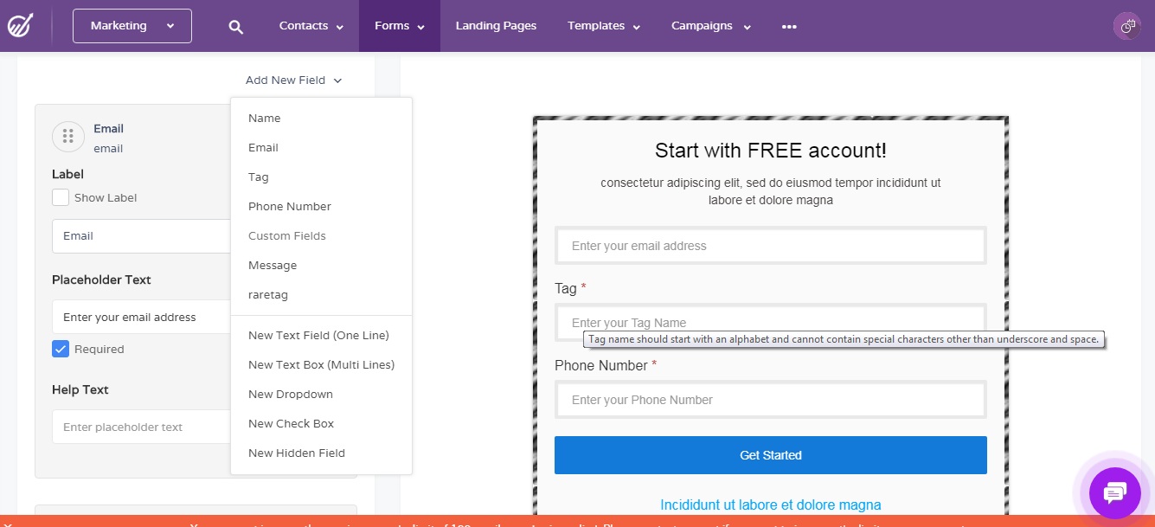Select New Hidden Field option
The width and height of the screenshot is (1155, 527).
point(296,453)
